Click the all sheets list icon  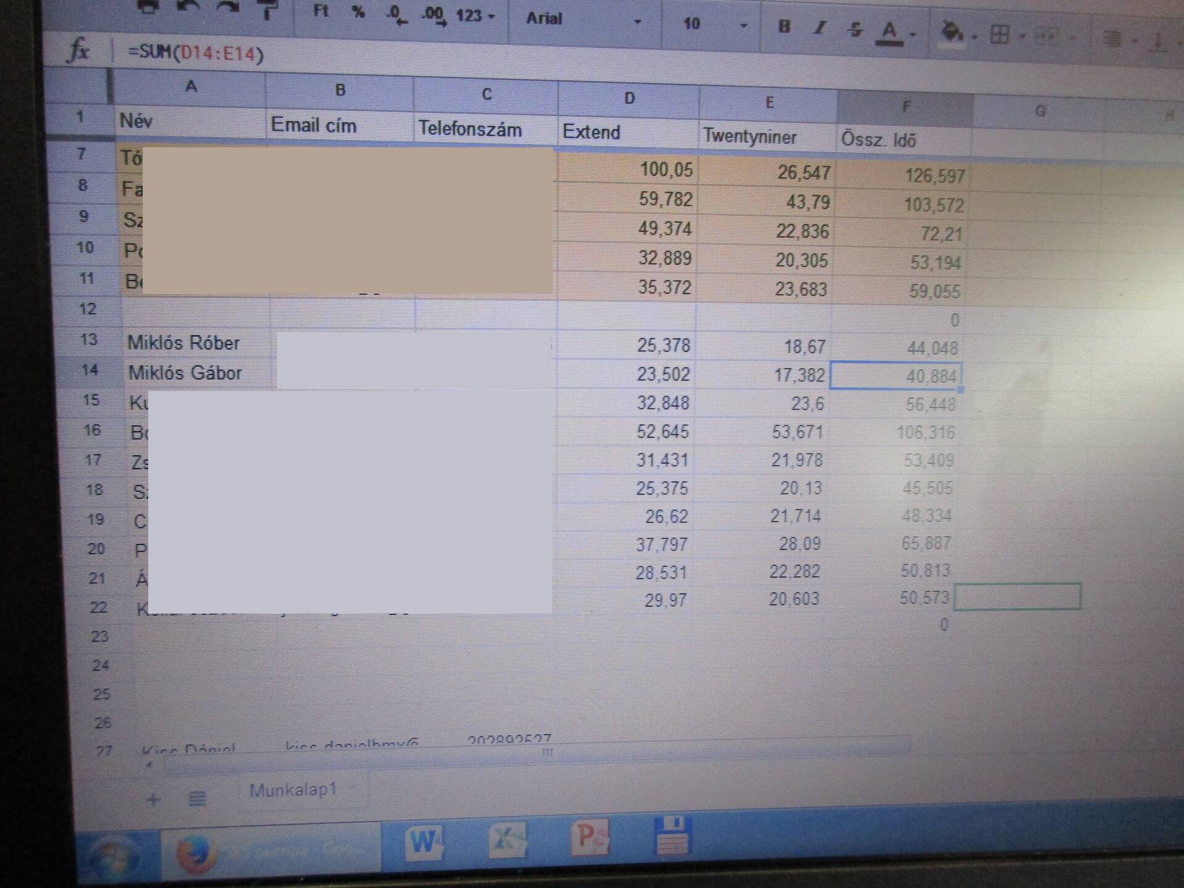tap(197, 799)
